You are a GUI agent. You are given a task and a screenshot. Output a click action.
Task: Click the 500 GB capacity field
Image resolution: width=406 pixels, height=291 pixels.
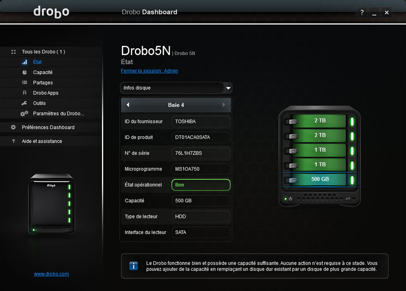(x=201, y=201)
